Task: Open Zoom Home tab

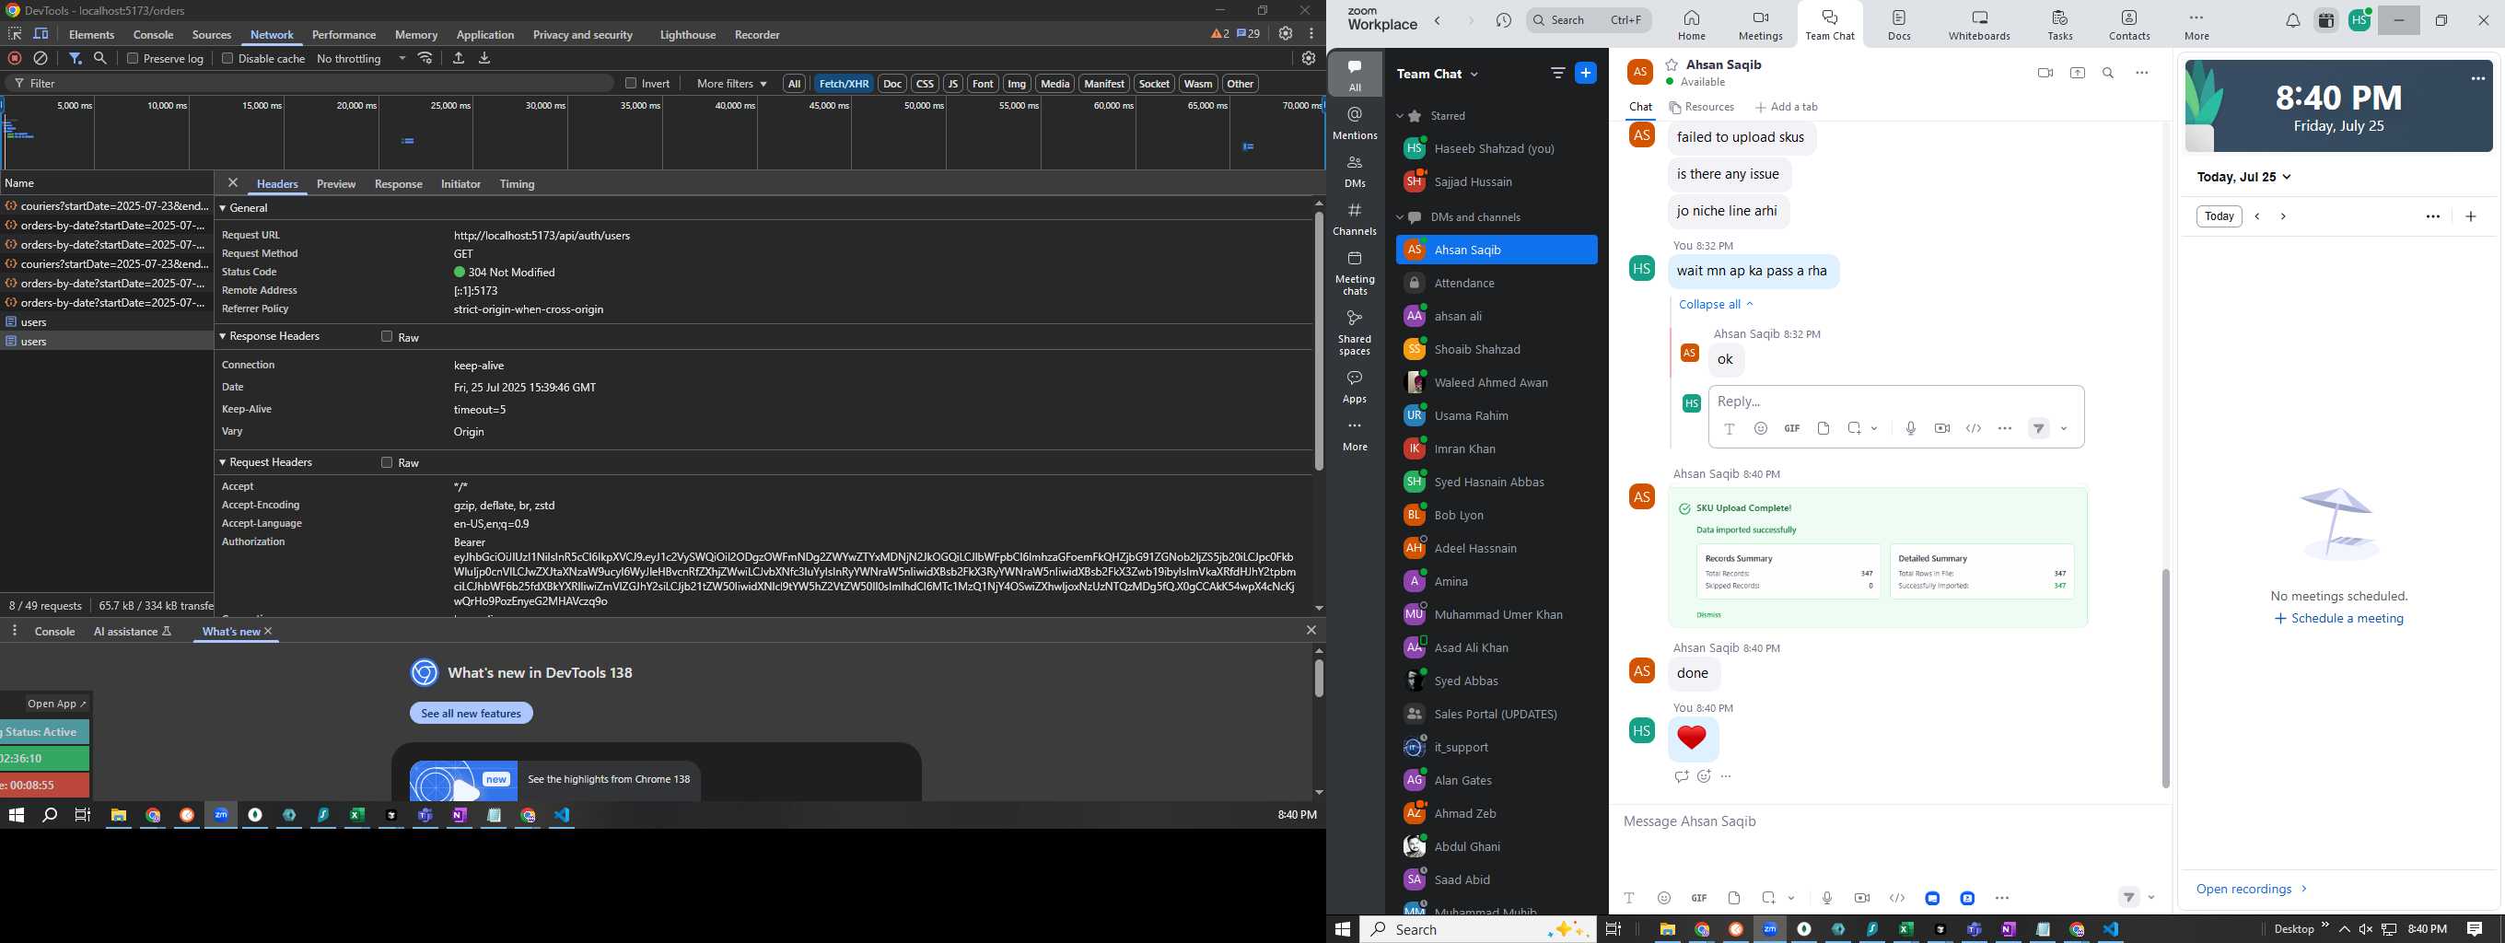Action: click(1691, 25)
